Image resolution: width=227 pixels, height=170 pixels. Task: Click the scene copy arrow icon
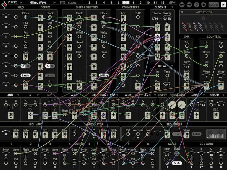(172, 3)
